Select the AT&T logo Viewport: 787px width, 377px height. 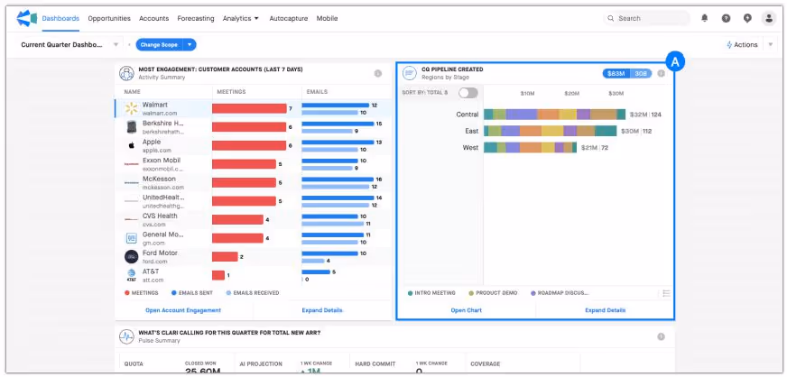132,275
